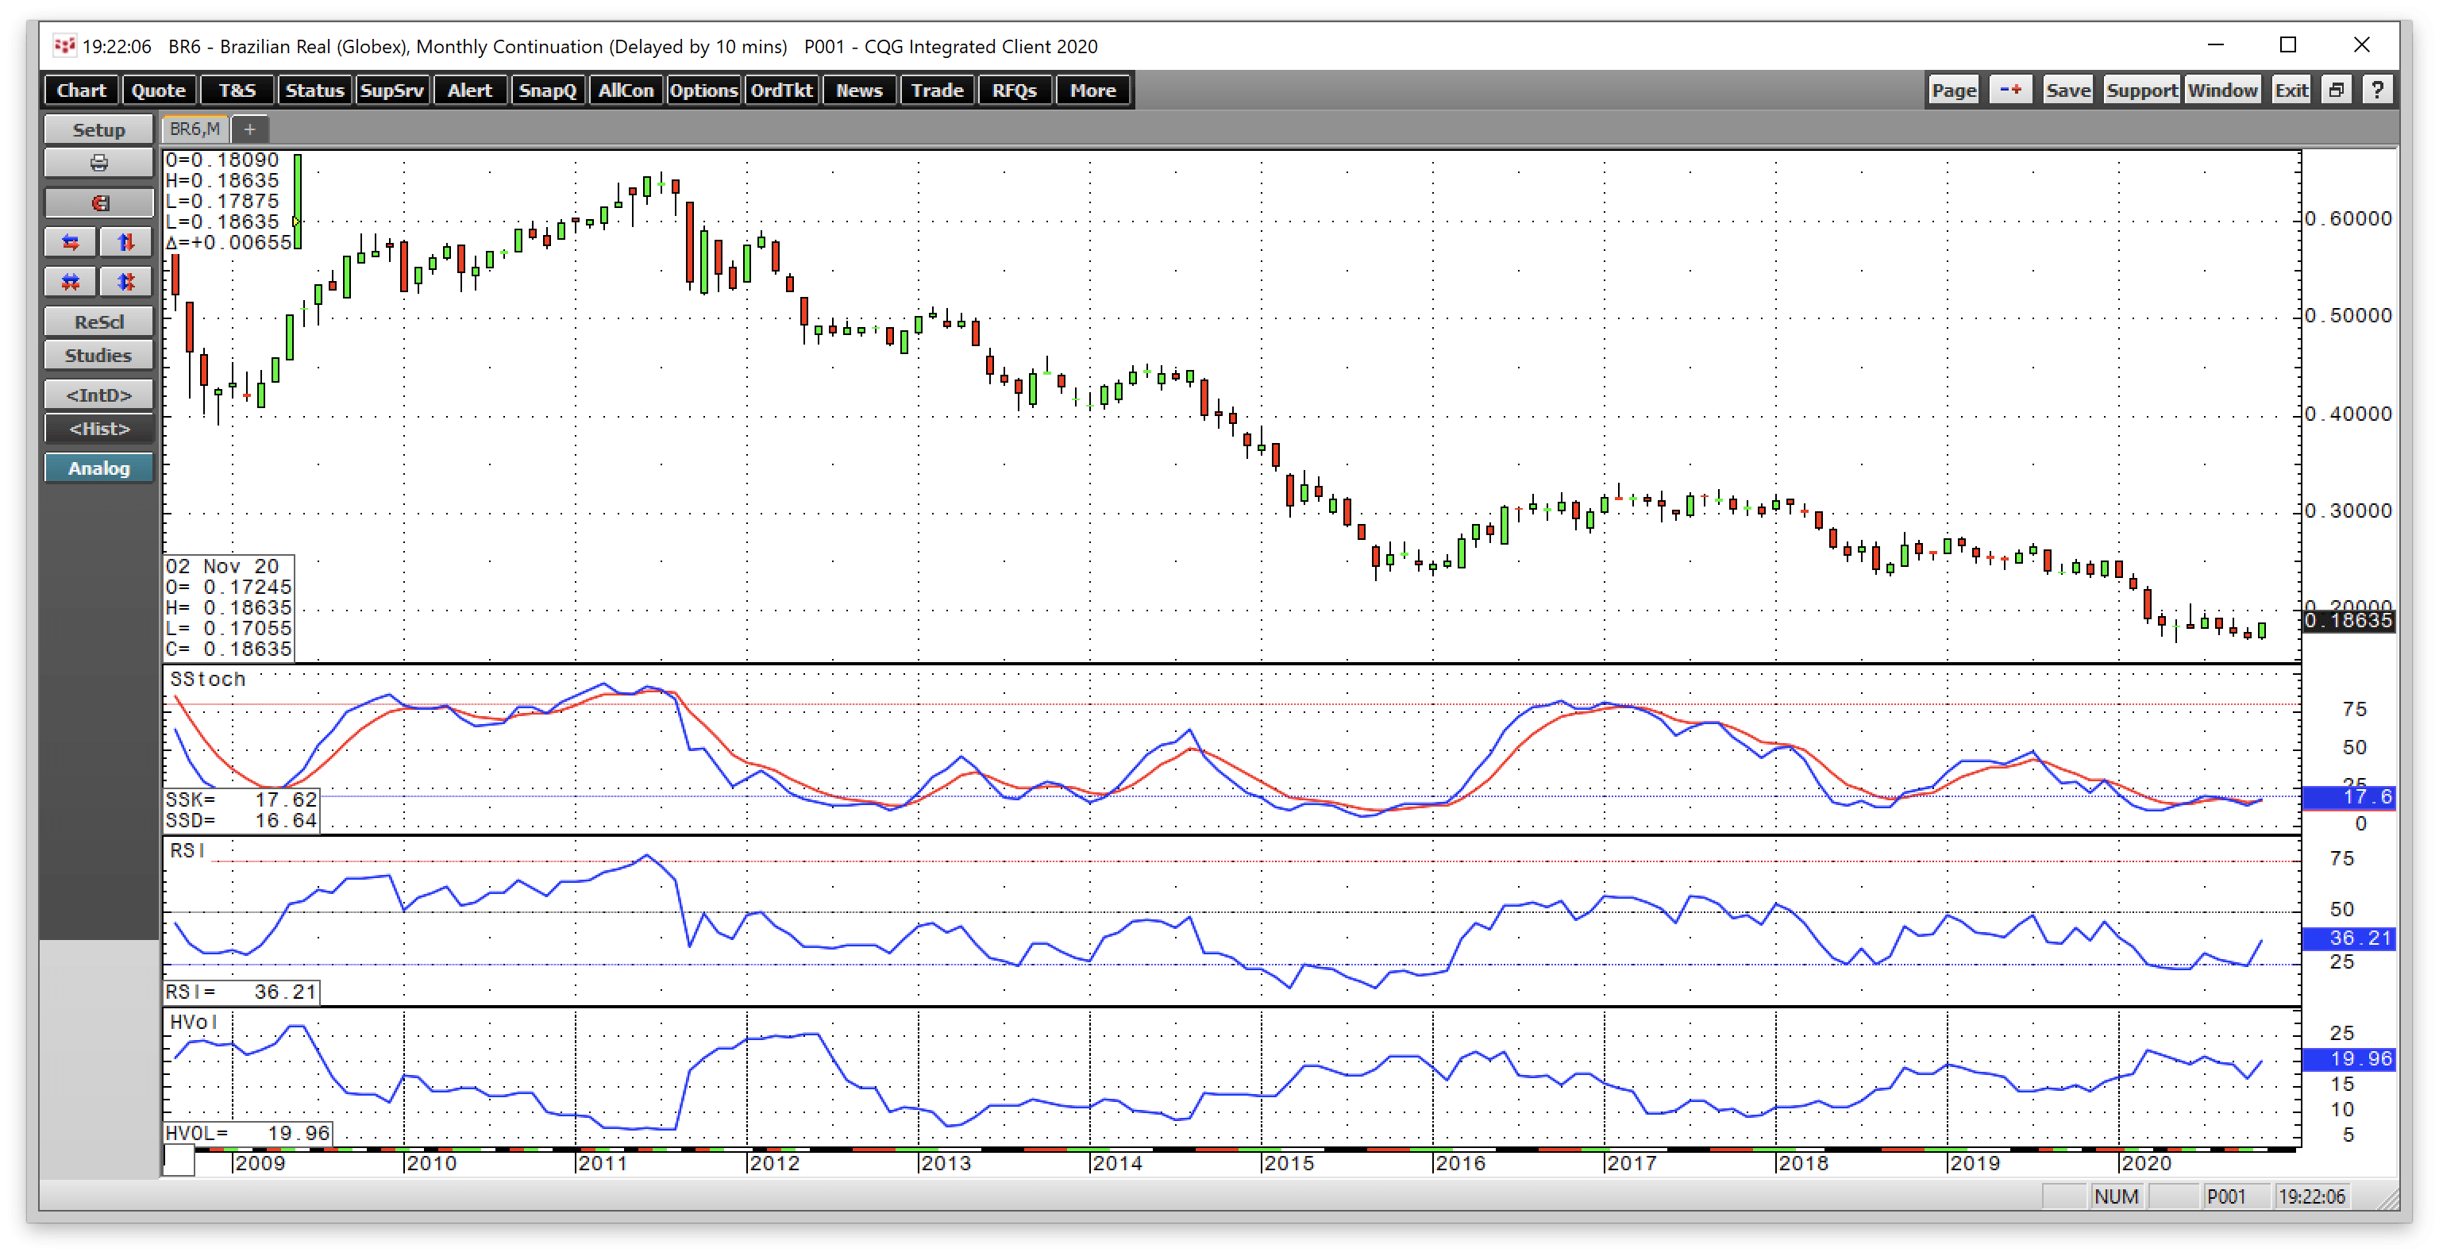
Task: Open the News toolbar button
Action: 859,90
